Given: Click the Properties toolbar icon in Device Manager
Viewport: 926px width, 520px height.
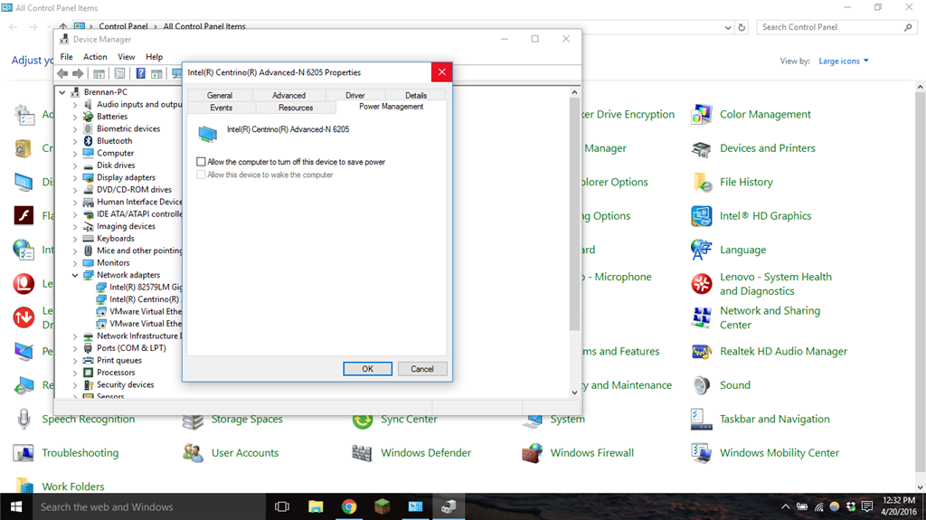Looking at the screenshot, I should 120,74.
